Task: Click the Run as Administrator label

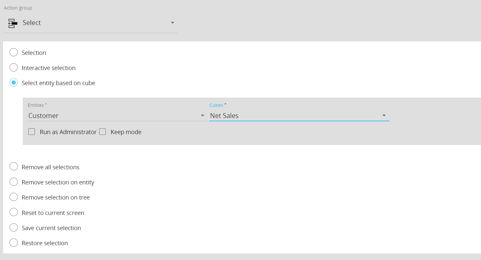Action: (x=68, y=132)
